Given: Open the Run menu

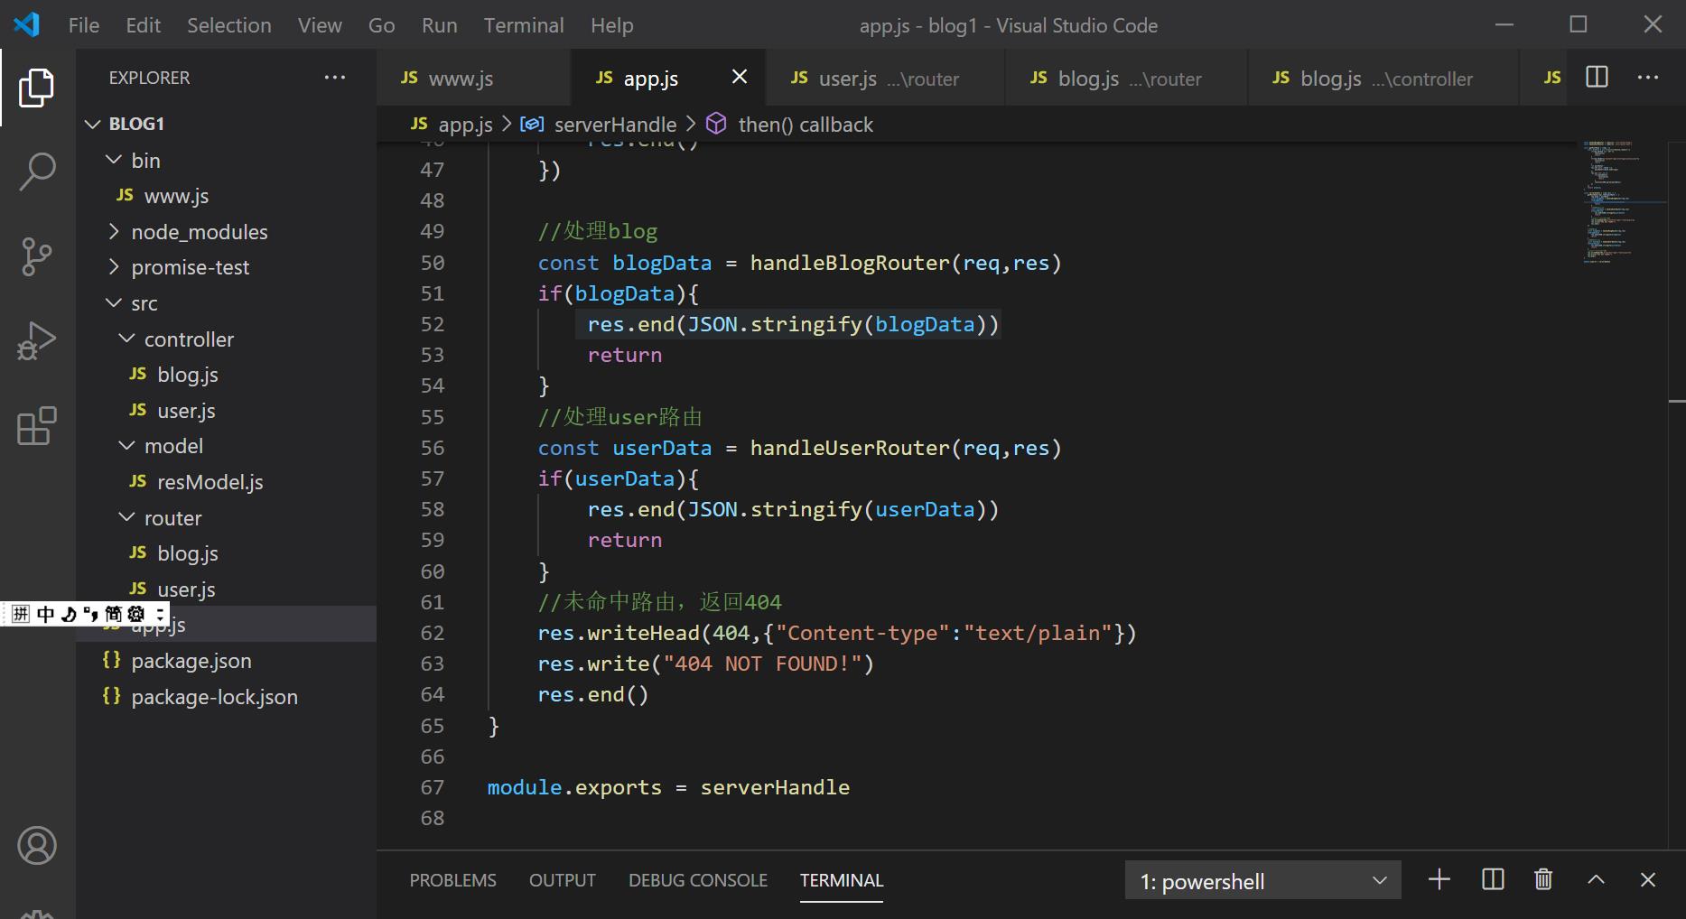Looking at the screenshot, I should [x=439, y=25].
